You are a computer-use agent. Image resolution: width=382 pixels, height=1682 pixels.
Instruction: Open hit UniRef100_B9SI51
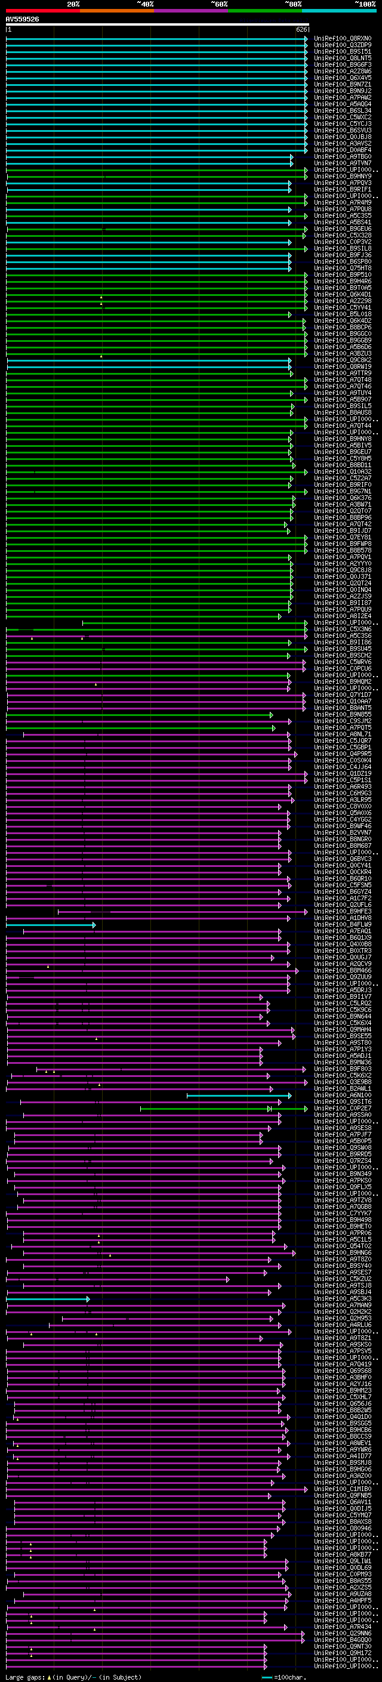(x=343, y=51)
